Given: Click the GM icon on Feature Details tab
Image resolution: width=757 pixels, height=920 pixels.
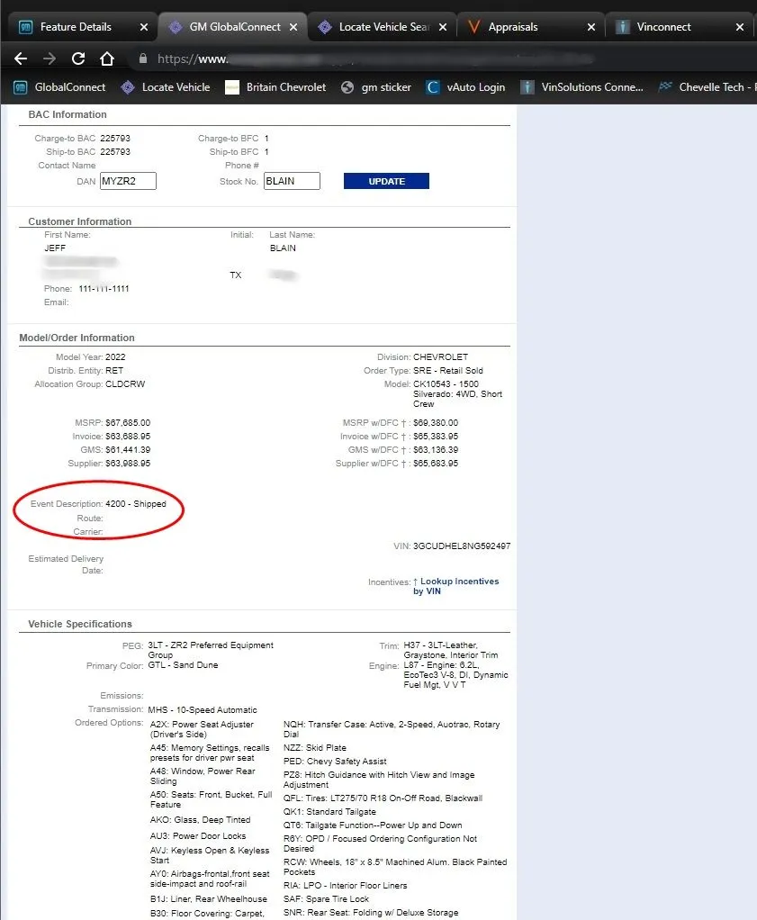Looking at the screenshot, I should (x=26, y=27).
